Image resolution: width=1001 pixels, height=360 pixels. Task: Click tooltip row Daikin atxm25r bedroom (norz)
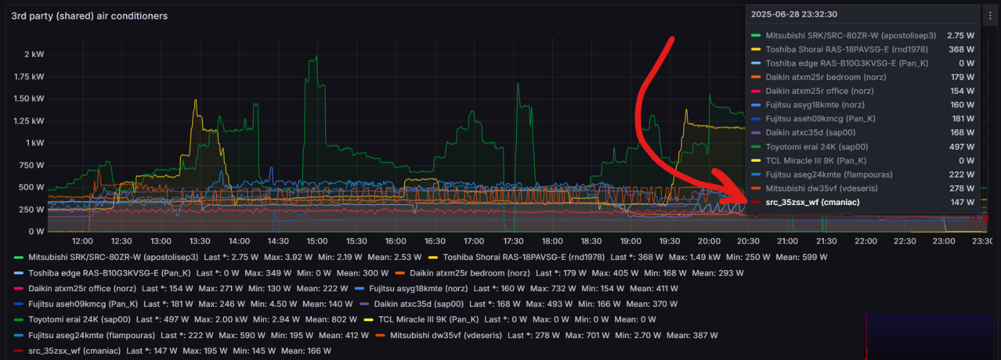863,77
